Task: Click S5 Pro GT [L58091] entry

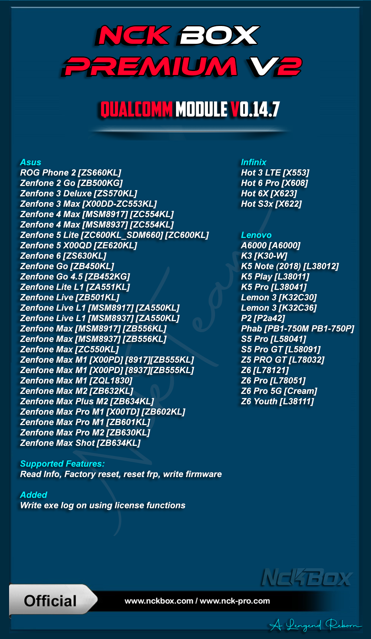Action: coord(281,349)
